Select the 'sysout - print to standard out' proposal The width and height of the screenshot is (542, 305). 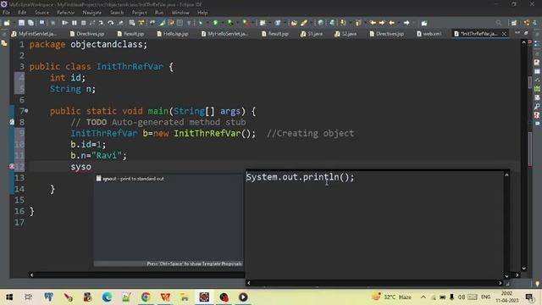click(x=168, y=179)
